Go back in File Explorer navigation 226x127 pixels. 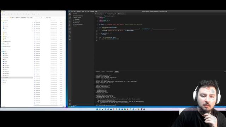(2, 17)
